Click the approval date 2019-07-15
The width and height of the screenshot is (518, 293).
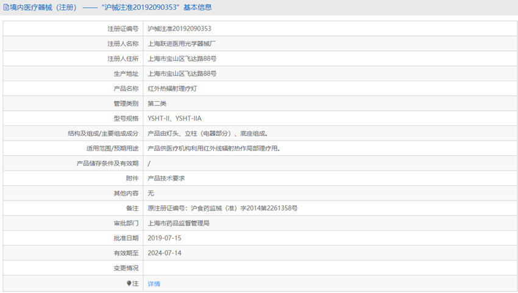(x=165, y=238)
